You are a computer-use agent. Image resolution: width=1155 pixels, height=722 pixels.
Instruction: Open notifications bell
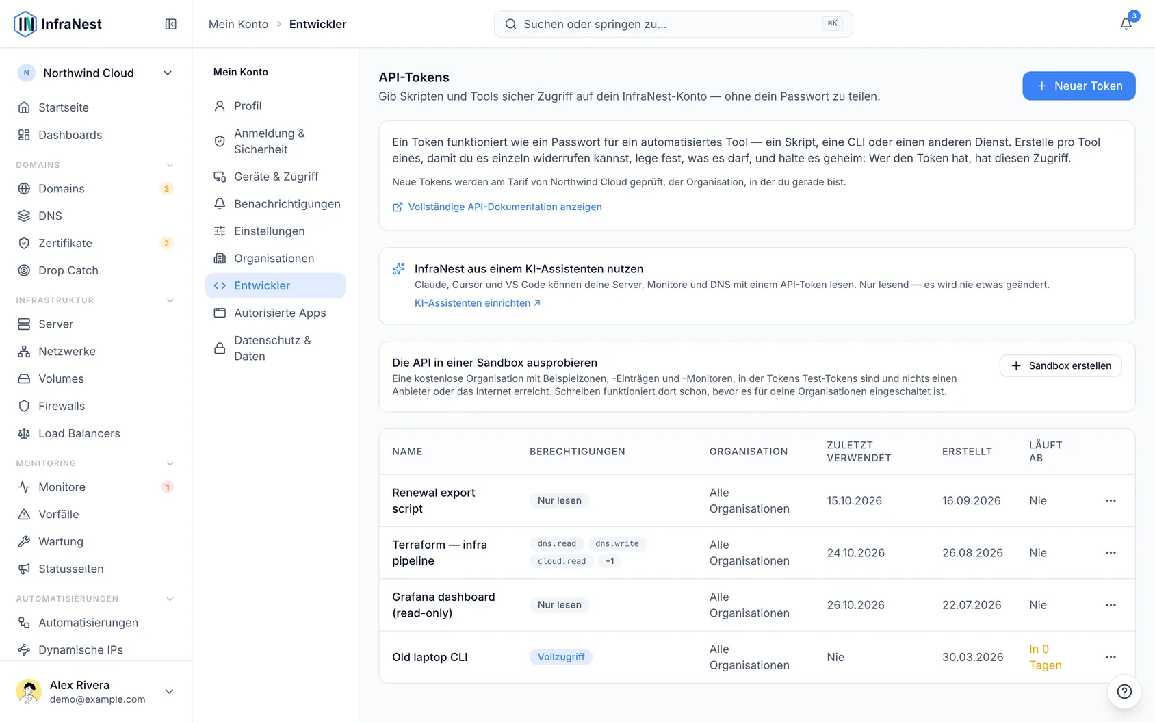point(1126,24)
